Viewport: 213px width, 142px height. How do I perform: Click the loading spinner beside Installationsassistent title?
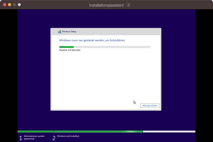[x=128, y=5]
